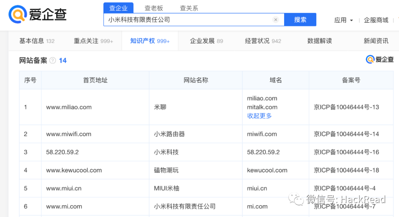Click domain kewucool.com in 域名 column
This screenshot has width=399, height=217.
click(x=267, y=170)
